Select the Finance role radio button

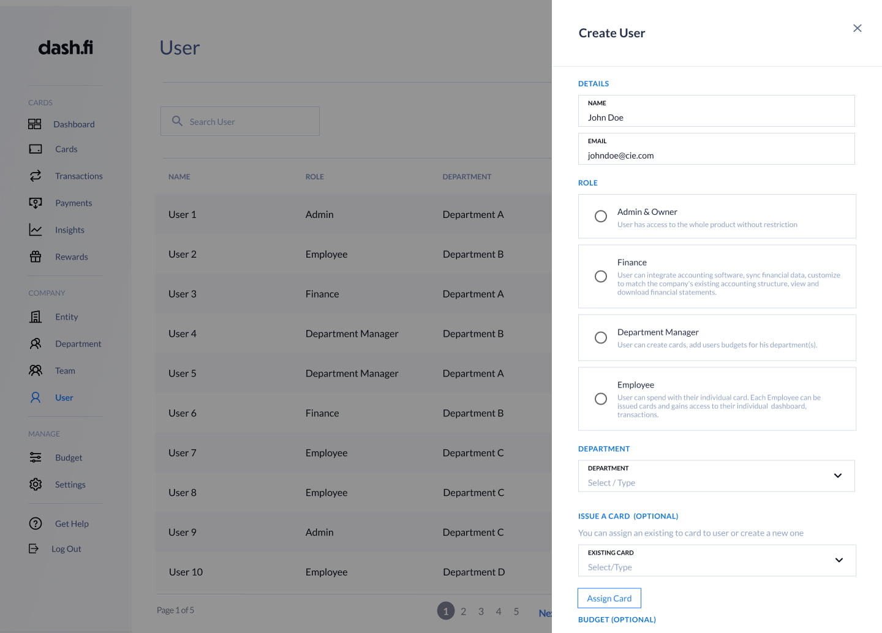[x=601, y=277]
